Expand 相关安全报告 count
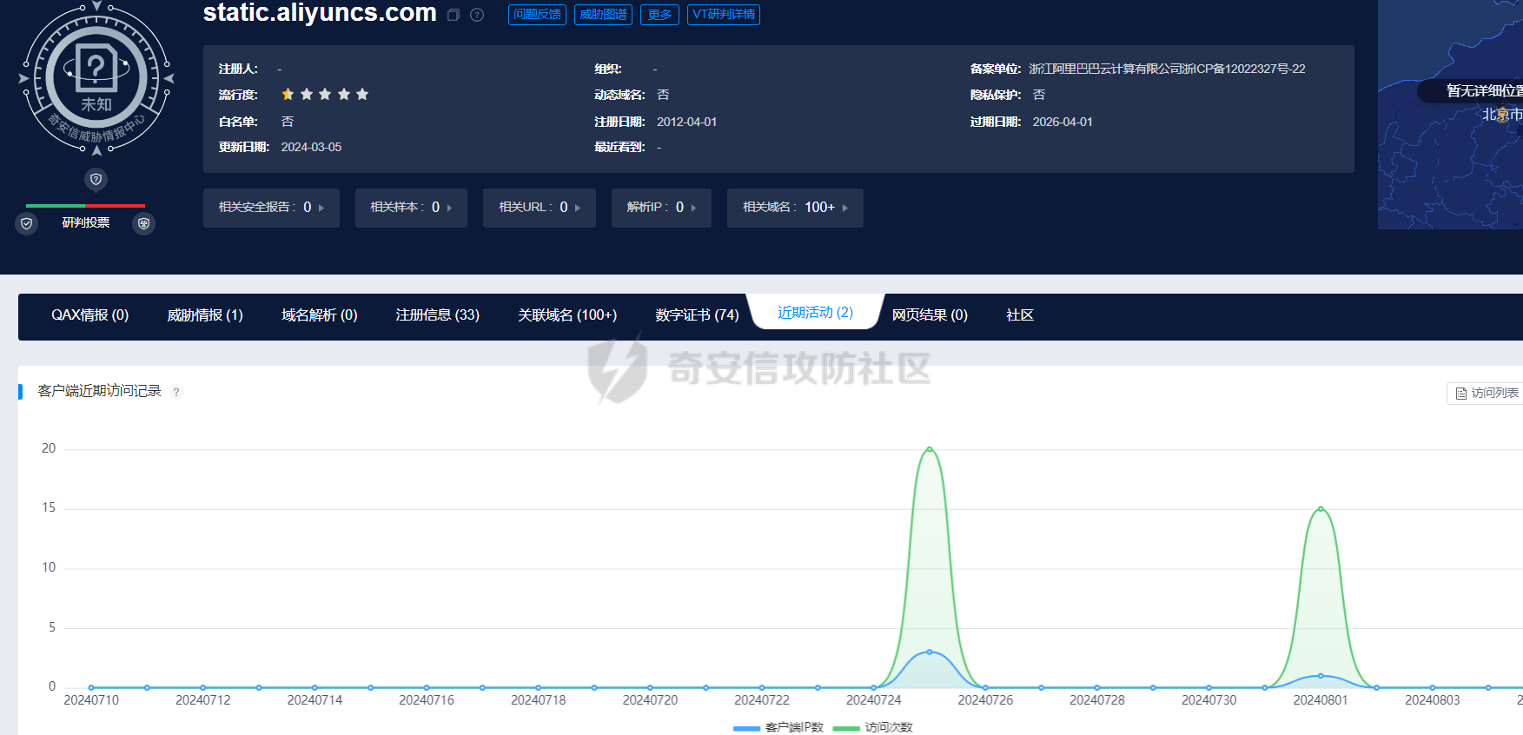Screen dimensions: 1523x735 [x=271, y=208]
